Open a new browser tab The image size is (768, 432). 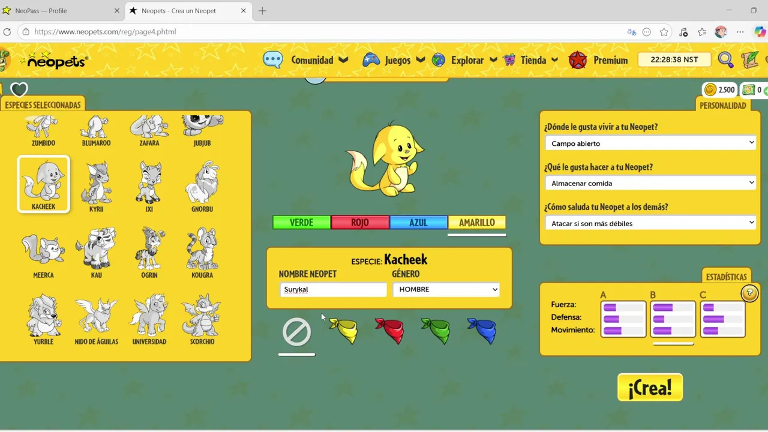[262, 11]
